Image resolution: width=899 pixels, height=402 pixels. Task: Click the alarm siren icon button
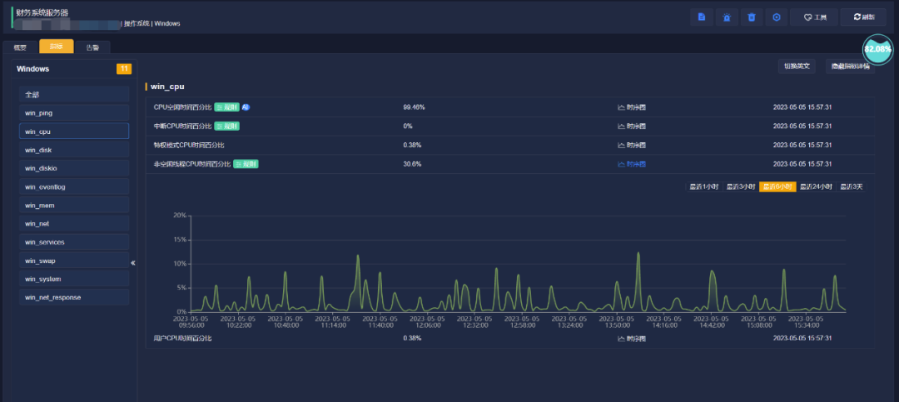pyautogui.click(x=727, y=17)
